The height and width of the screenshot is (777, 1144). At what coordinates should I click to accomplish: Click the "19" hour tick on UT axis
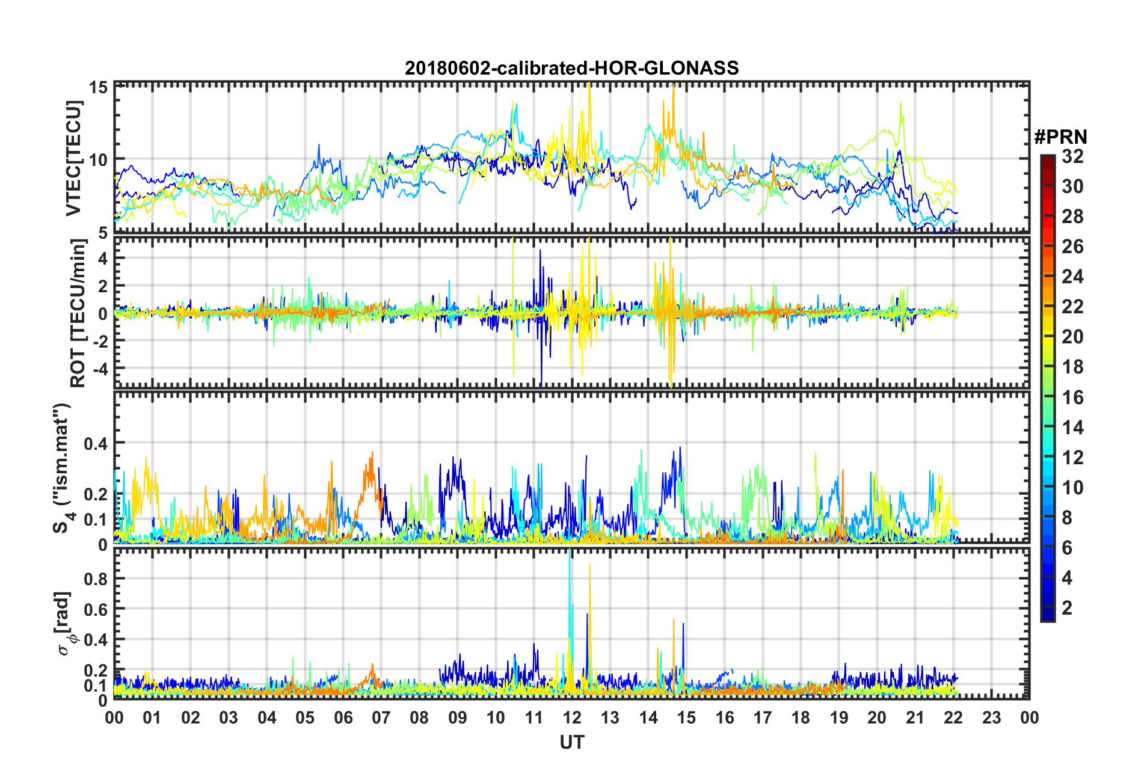839,717
